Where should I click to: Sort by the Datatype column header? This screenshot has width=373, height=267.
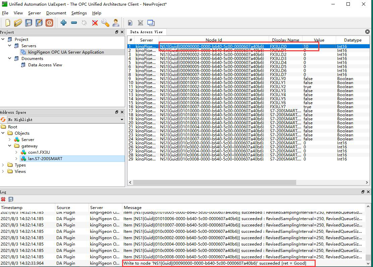tap(353, 40)
